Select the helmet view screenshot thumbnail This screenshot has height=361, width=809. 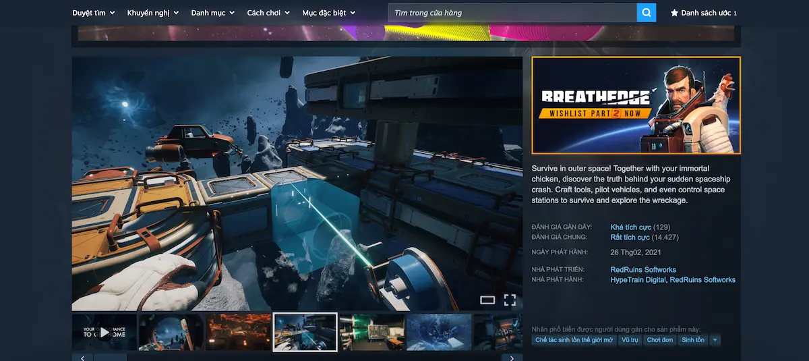click(171, 332)
